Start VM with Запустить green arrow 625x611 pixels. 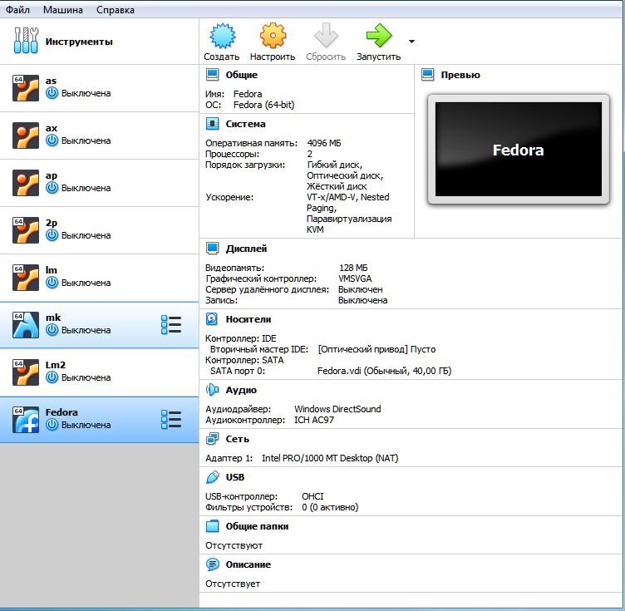click(379, 36)
